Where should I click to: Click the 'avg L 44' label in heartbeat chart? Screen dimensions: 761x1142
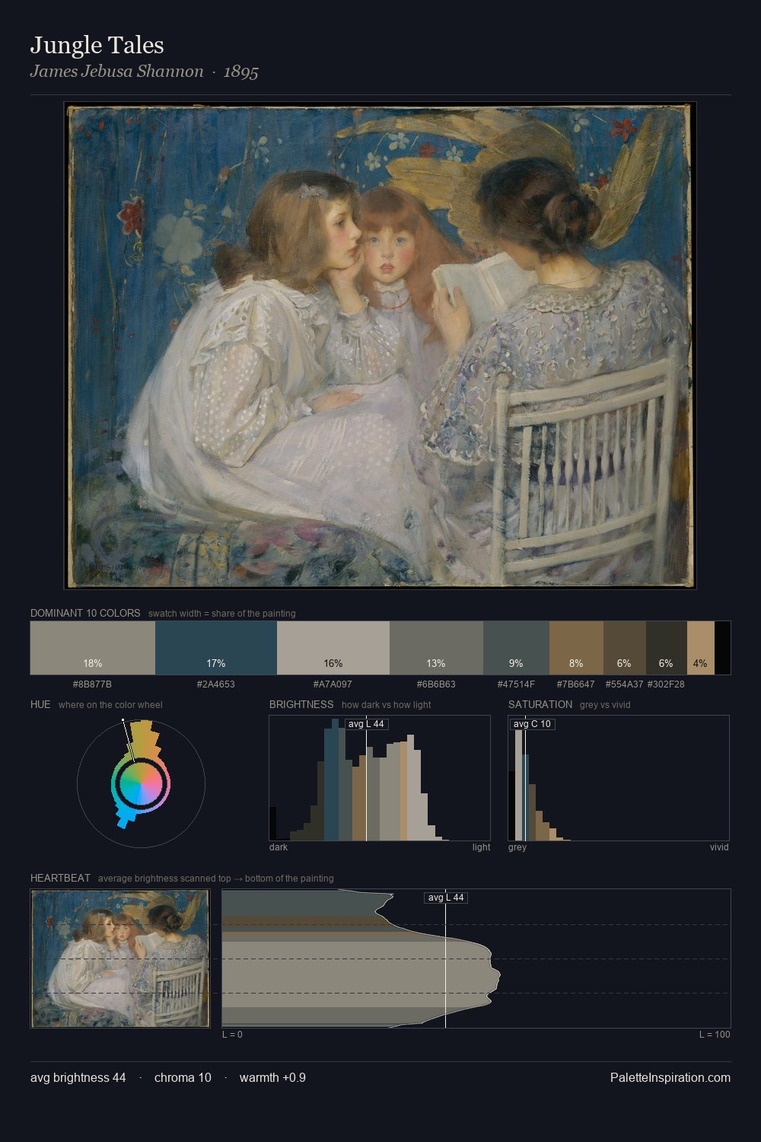tap(446, 898)
